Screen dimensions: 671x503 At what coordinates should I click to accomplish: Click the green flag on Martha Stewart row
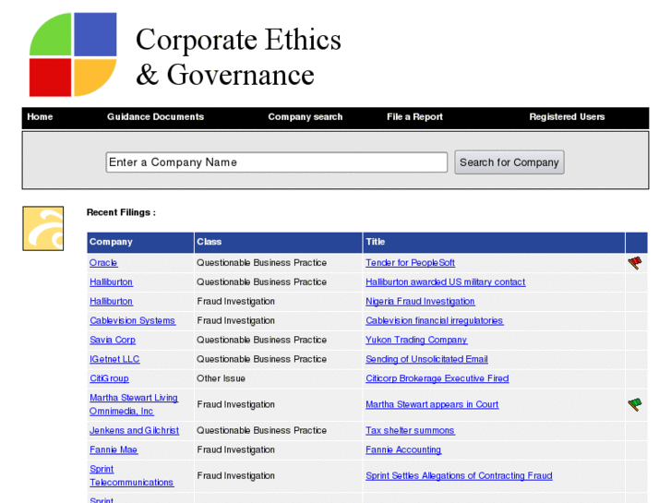pos(635,404)
